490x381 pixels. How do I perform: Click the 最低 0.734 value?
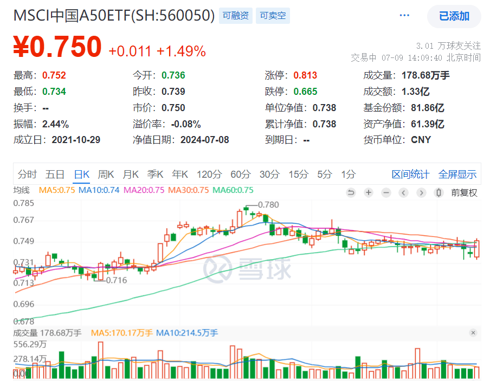tap(54, 92)
